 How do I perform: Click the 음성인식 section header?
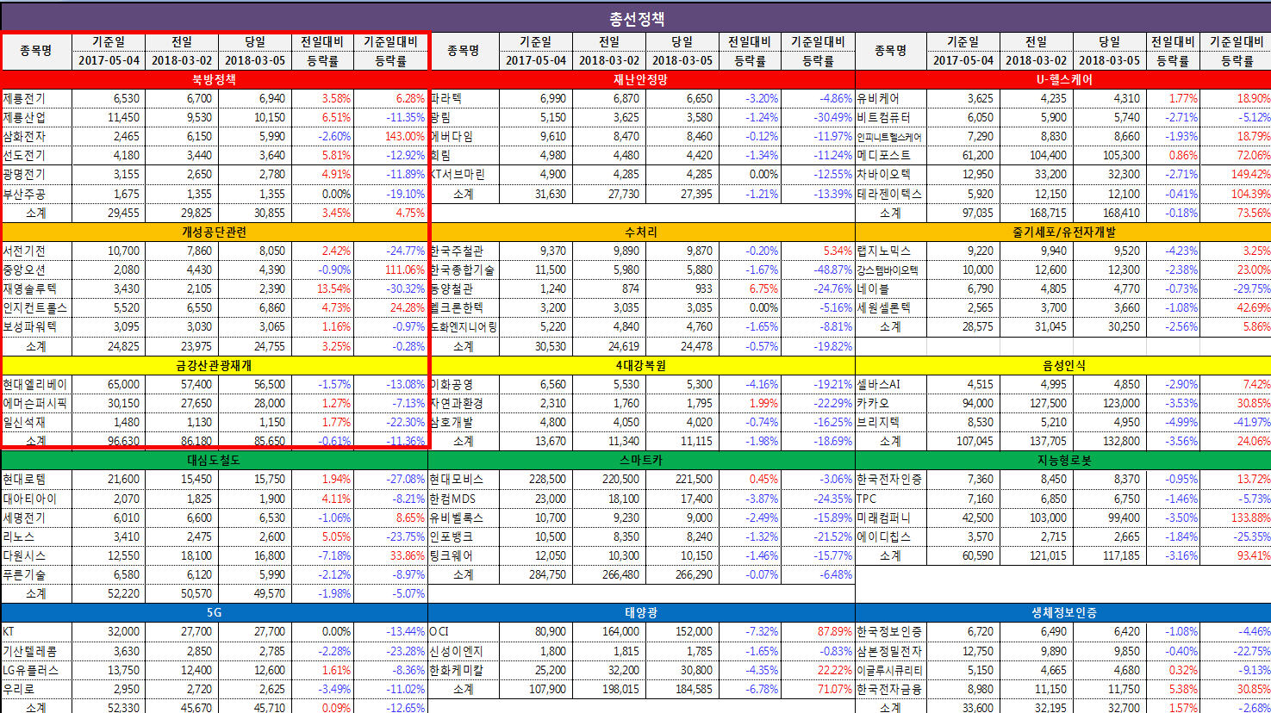pos(1063,365)
